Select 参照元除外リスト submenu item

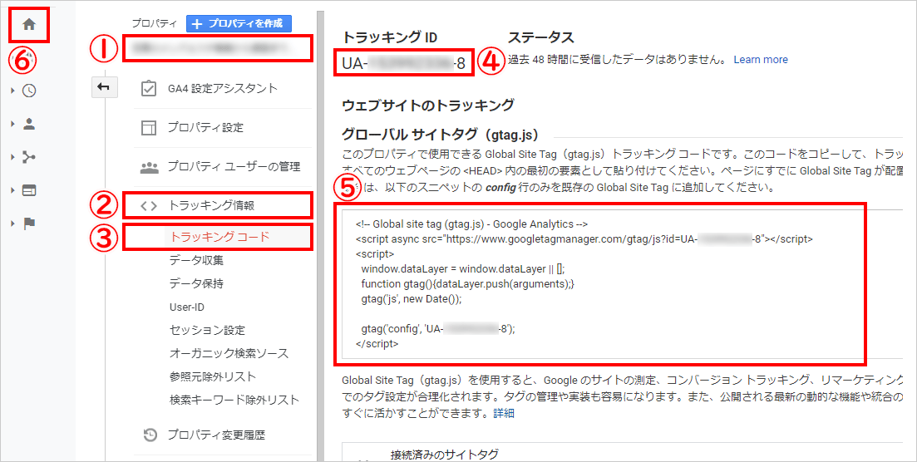point(213,376)
